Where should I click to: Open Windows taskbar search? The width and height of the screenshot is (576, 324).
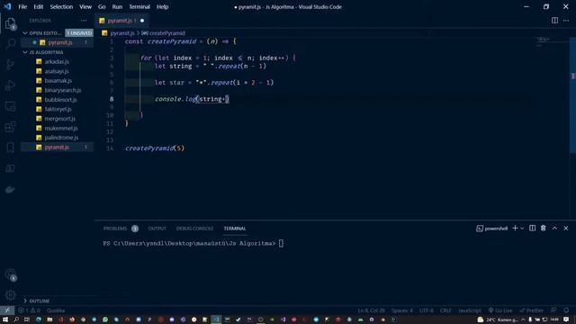coord(16,319)
